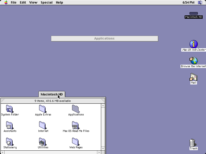Click the Mail desktop icon

[194, 77]
